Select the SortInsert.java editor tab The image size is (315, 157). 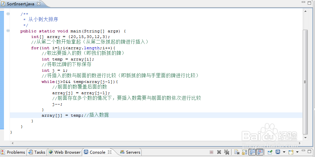[x=21, y=4]
